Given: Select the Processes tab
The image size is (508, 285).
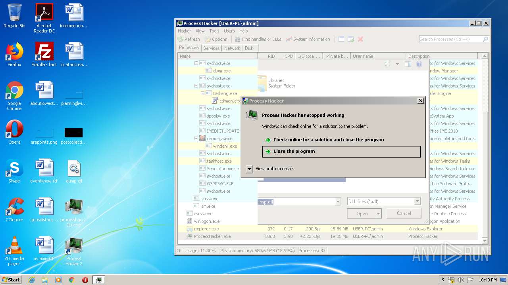Looking at the screenshot, I should (x=189, y=47).
